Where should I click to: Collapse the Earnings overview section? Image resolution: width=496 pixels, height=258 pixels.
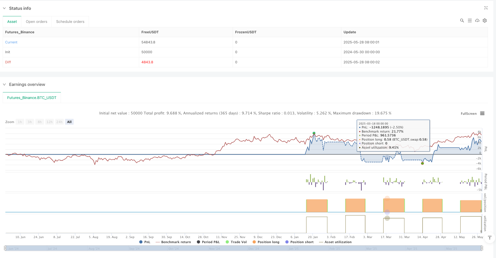[4, 84]
